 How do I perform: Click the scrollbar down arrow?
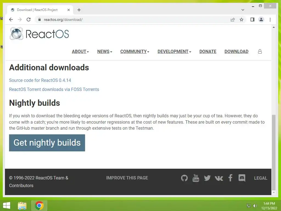[x=274, y=193]
